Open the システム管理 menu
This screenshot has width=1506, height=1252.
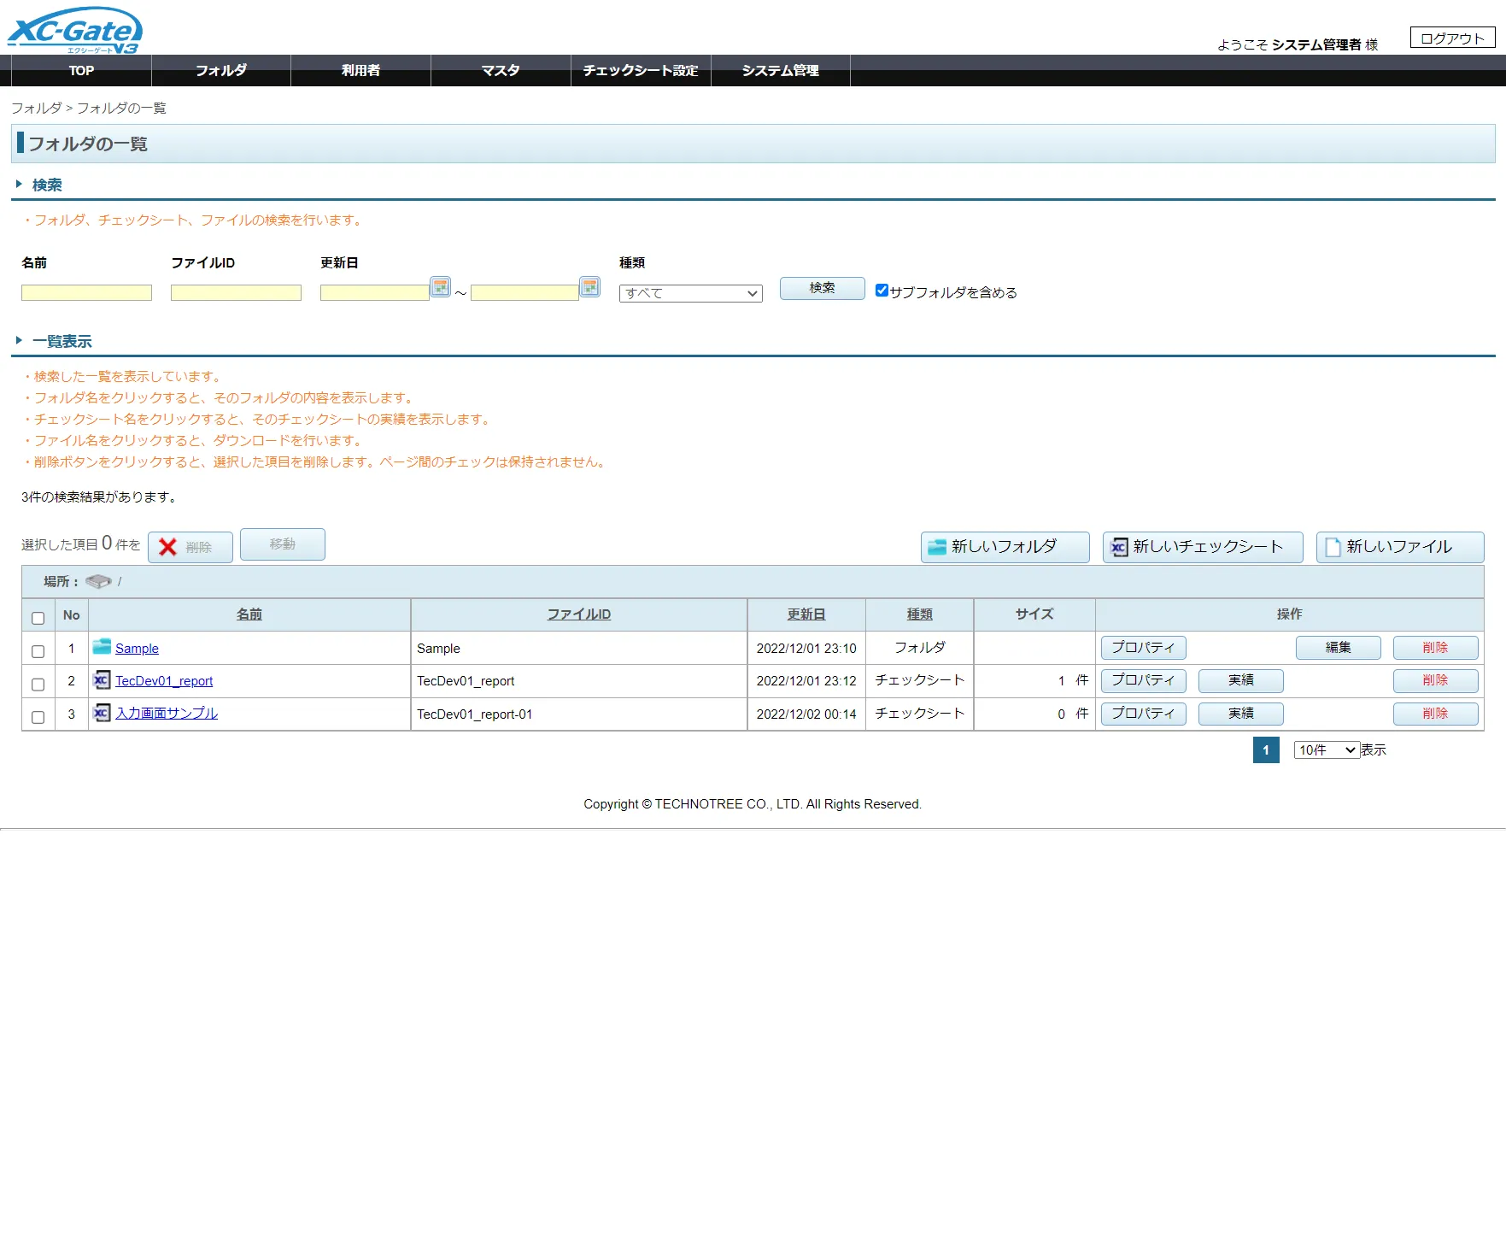point(780,71)
